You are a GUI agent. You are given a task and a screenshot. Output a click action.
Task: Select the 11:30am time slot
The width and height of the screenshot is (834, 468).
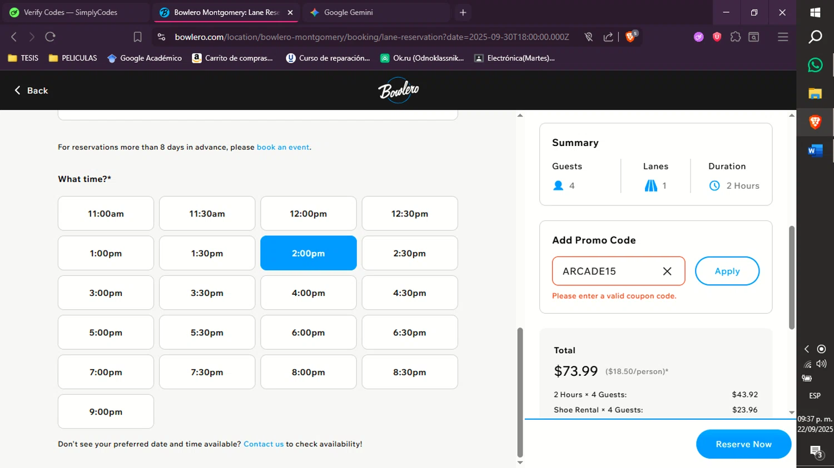click(207, 213)
